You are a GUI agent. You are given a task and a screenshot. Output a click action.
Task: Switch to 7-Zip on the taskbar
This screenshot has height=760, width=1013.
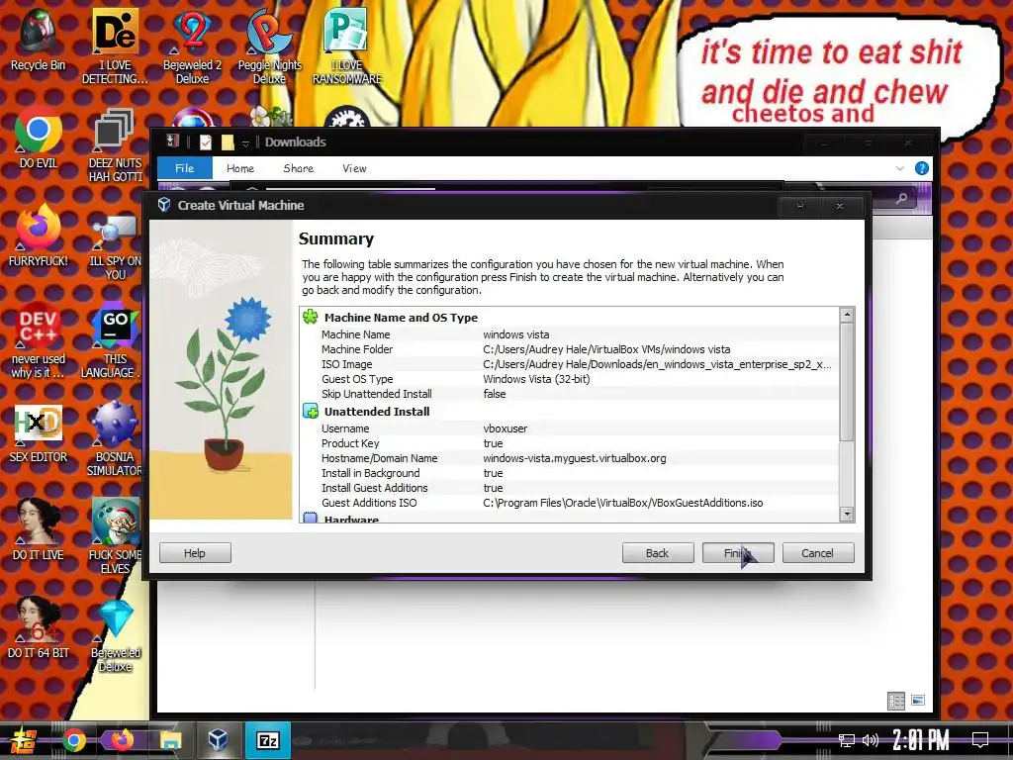click(267, 740)
